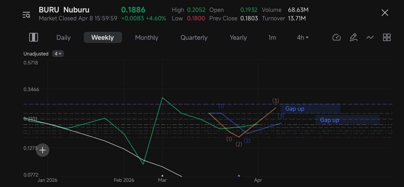Click the change value +0.0083 +4.60%
Screen dimensions: 404x187
coord(144,19)
